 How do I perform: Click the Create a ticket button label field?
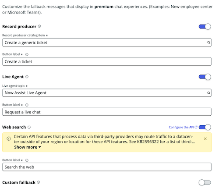click(x=107, y=61)
